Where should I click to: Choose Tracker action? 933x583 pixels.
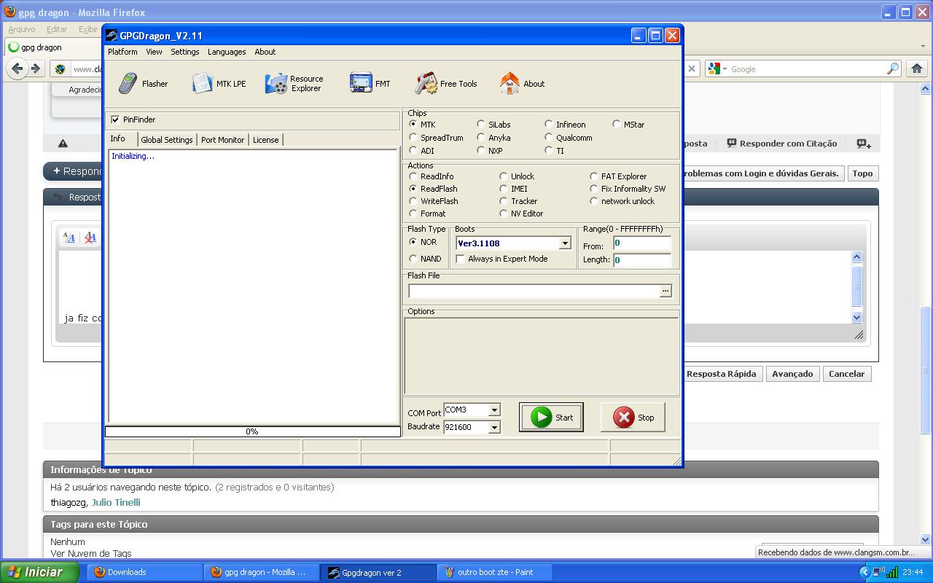pyautogui.click(x=504, y=201)
